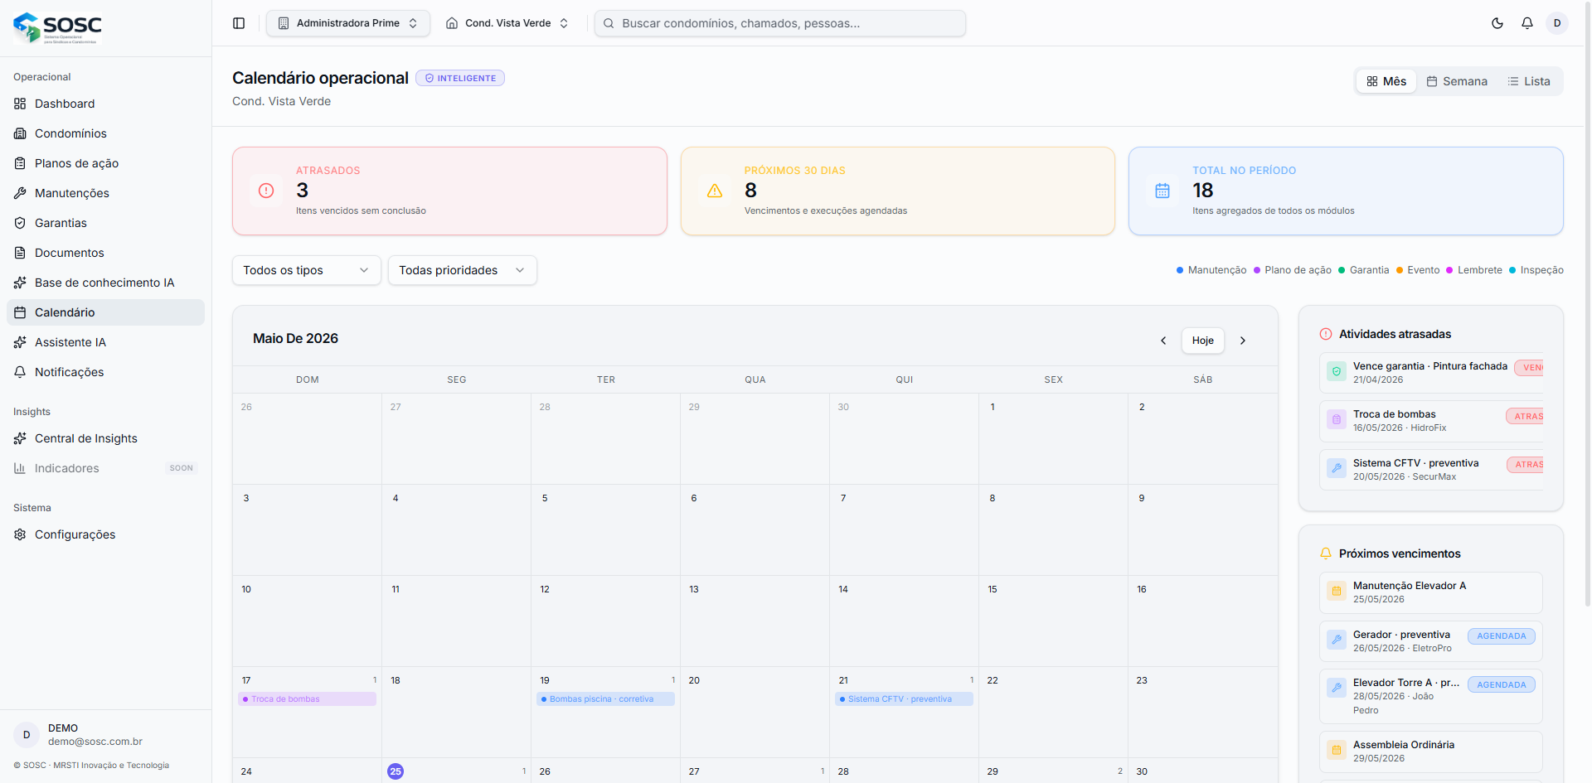Open Central de Insights

coord(105,438)
